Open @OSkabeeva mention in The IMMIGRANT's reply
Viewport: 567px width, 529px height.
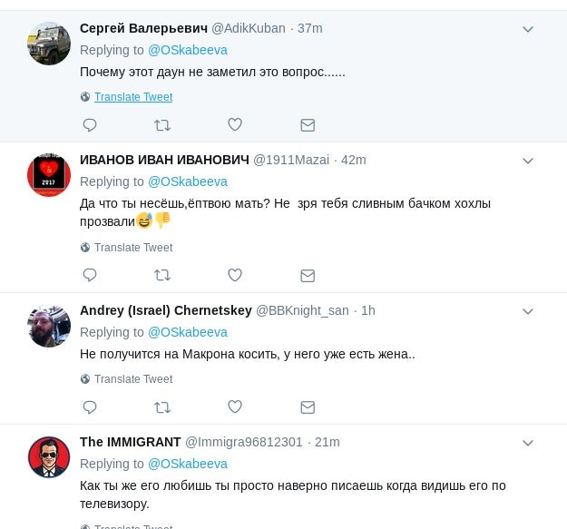(188, 464)
